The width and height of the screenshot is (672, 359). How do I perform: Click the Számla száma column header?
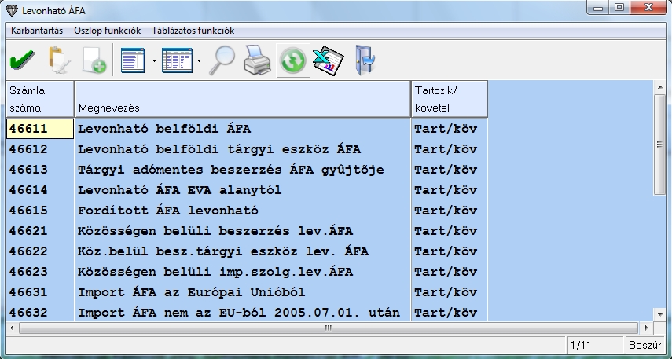click(39, 99)
